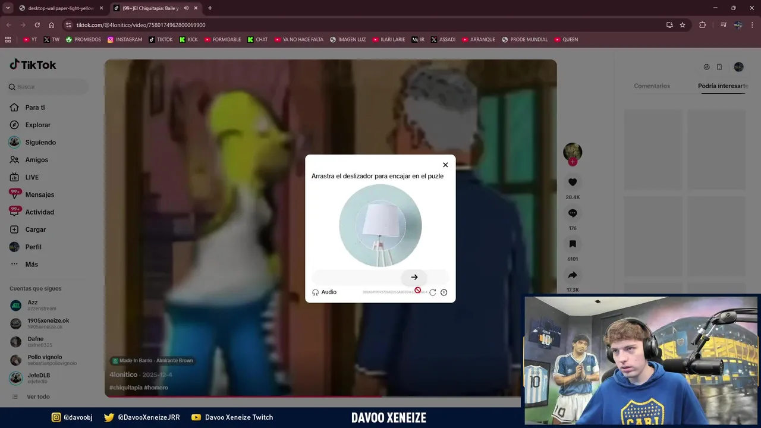Image resolution: width=761 pixels, height=428 pixels.
Task: Go to browser home page
Action: tap(51, 25)
